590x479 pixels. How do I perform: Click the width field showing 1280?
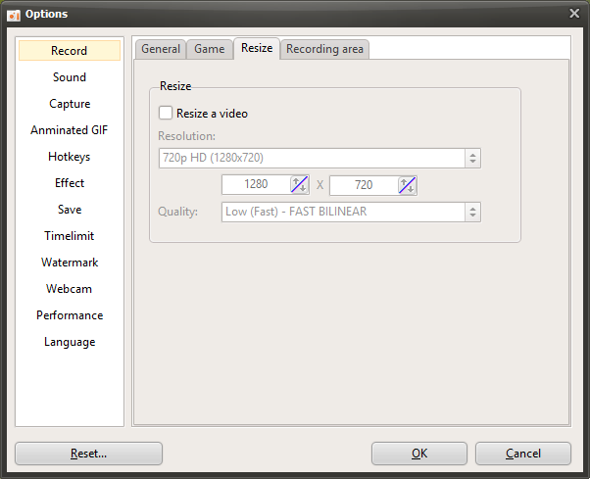[x=256, y=185]
